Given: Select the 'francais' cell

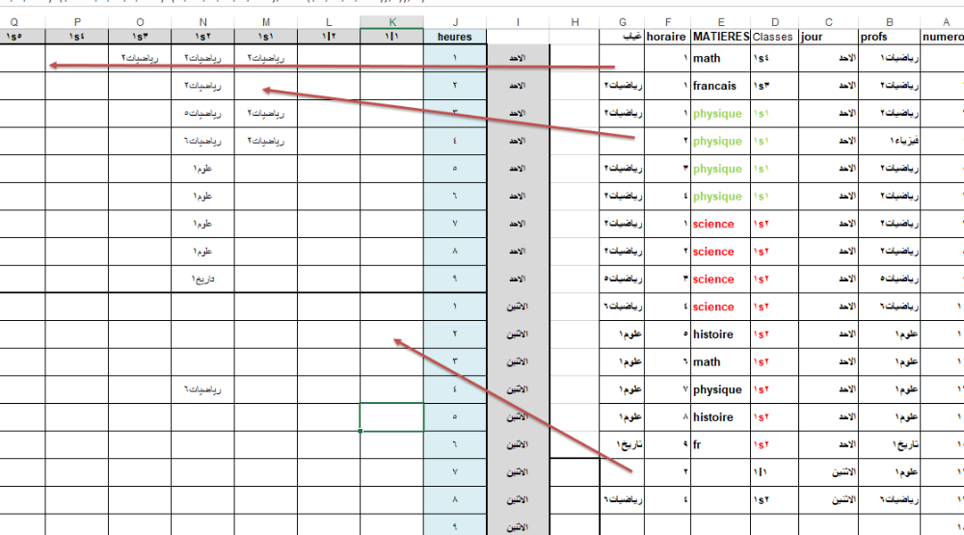Looking at the screenshot, I should tap(720, 86).
